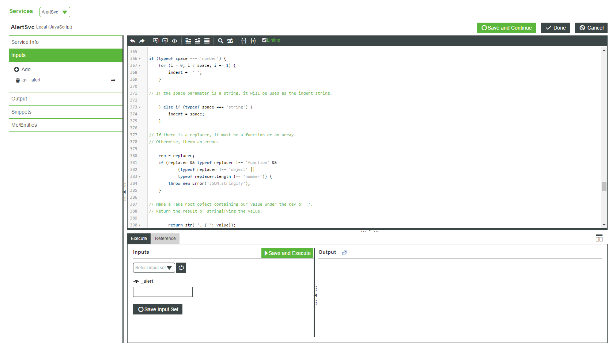The image size is (616, 355).
Task: Add a new input parameter
Action: [x=22, y=69]
